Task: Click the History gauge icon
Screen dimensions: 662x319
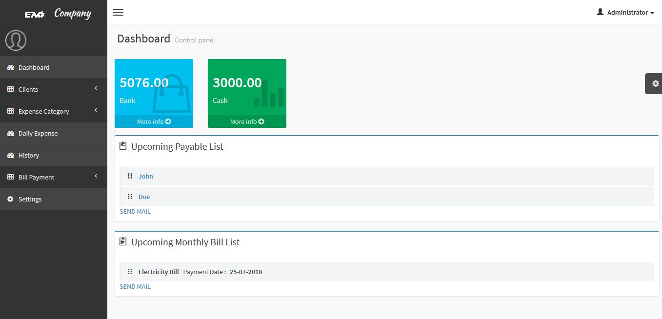Action: tap(10, 155)
